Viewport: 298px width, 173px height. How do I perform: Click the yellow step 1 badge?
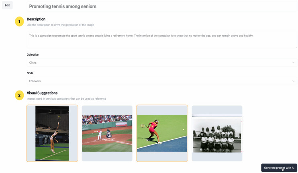click(x=19, y=22)
